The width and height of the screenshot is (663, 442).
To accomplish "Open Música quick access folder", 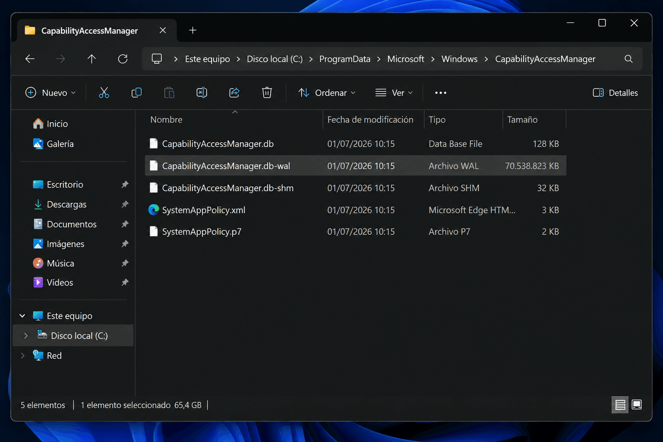I will click(x=60, y=263).
